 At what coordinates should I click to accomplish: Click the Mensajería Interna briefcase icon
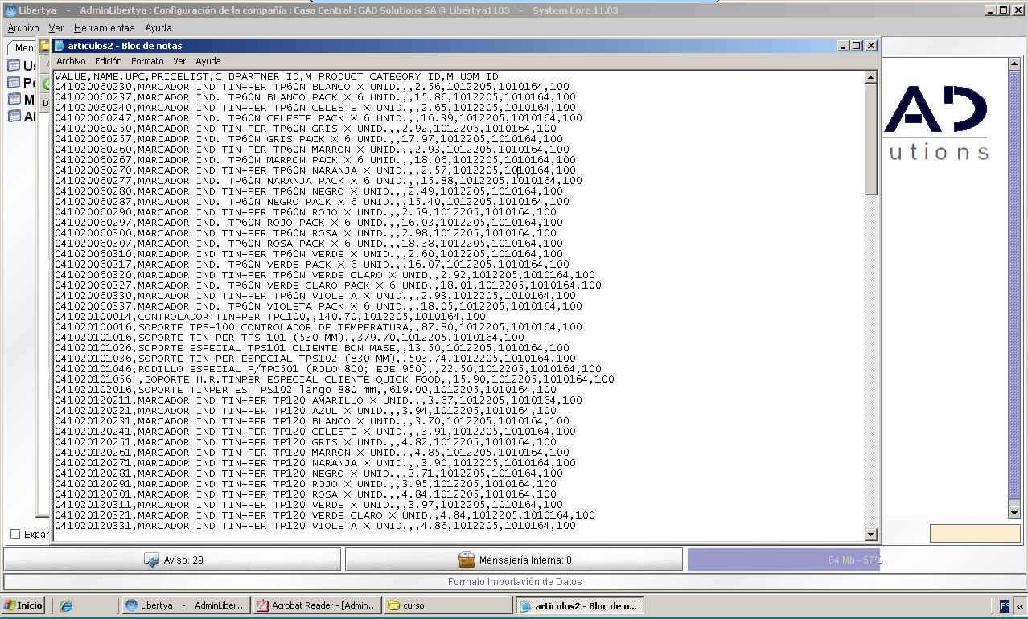click(467, 560)
